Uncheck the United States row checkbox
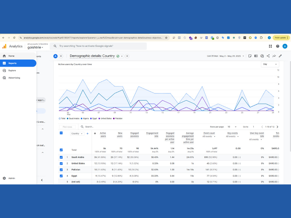Viewport: 291px width, 218px height. click(61, 163)
